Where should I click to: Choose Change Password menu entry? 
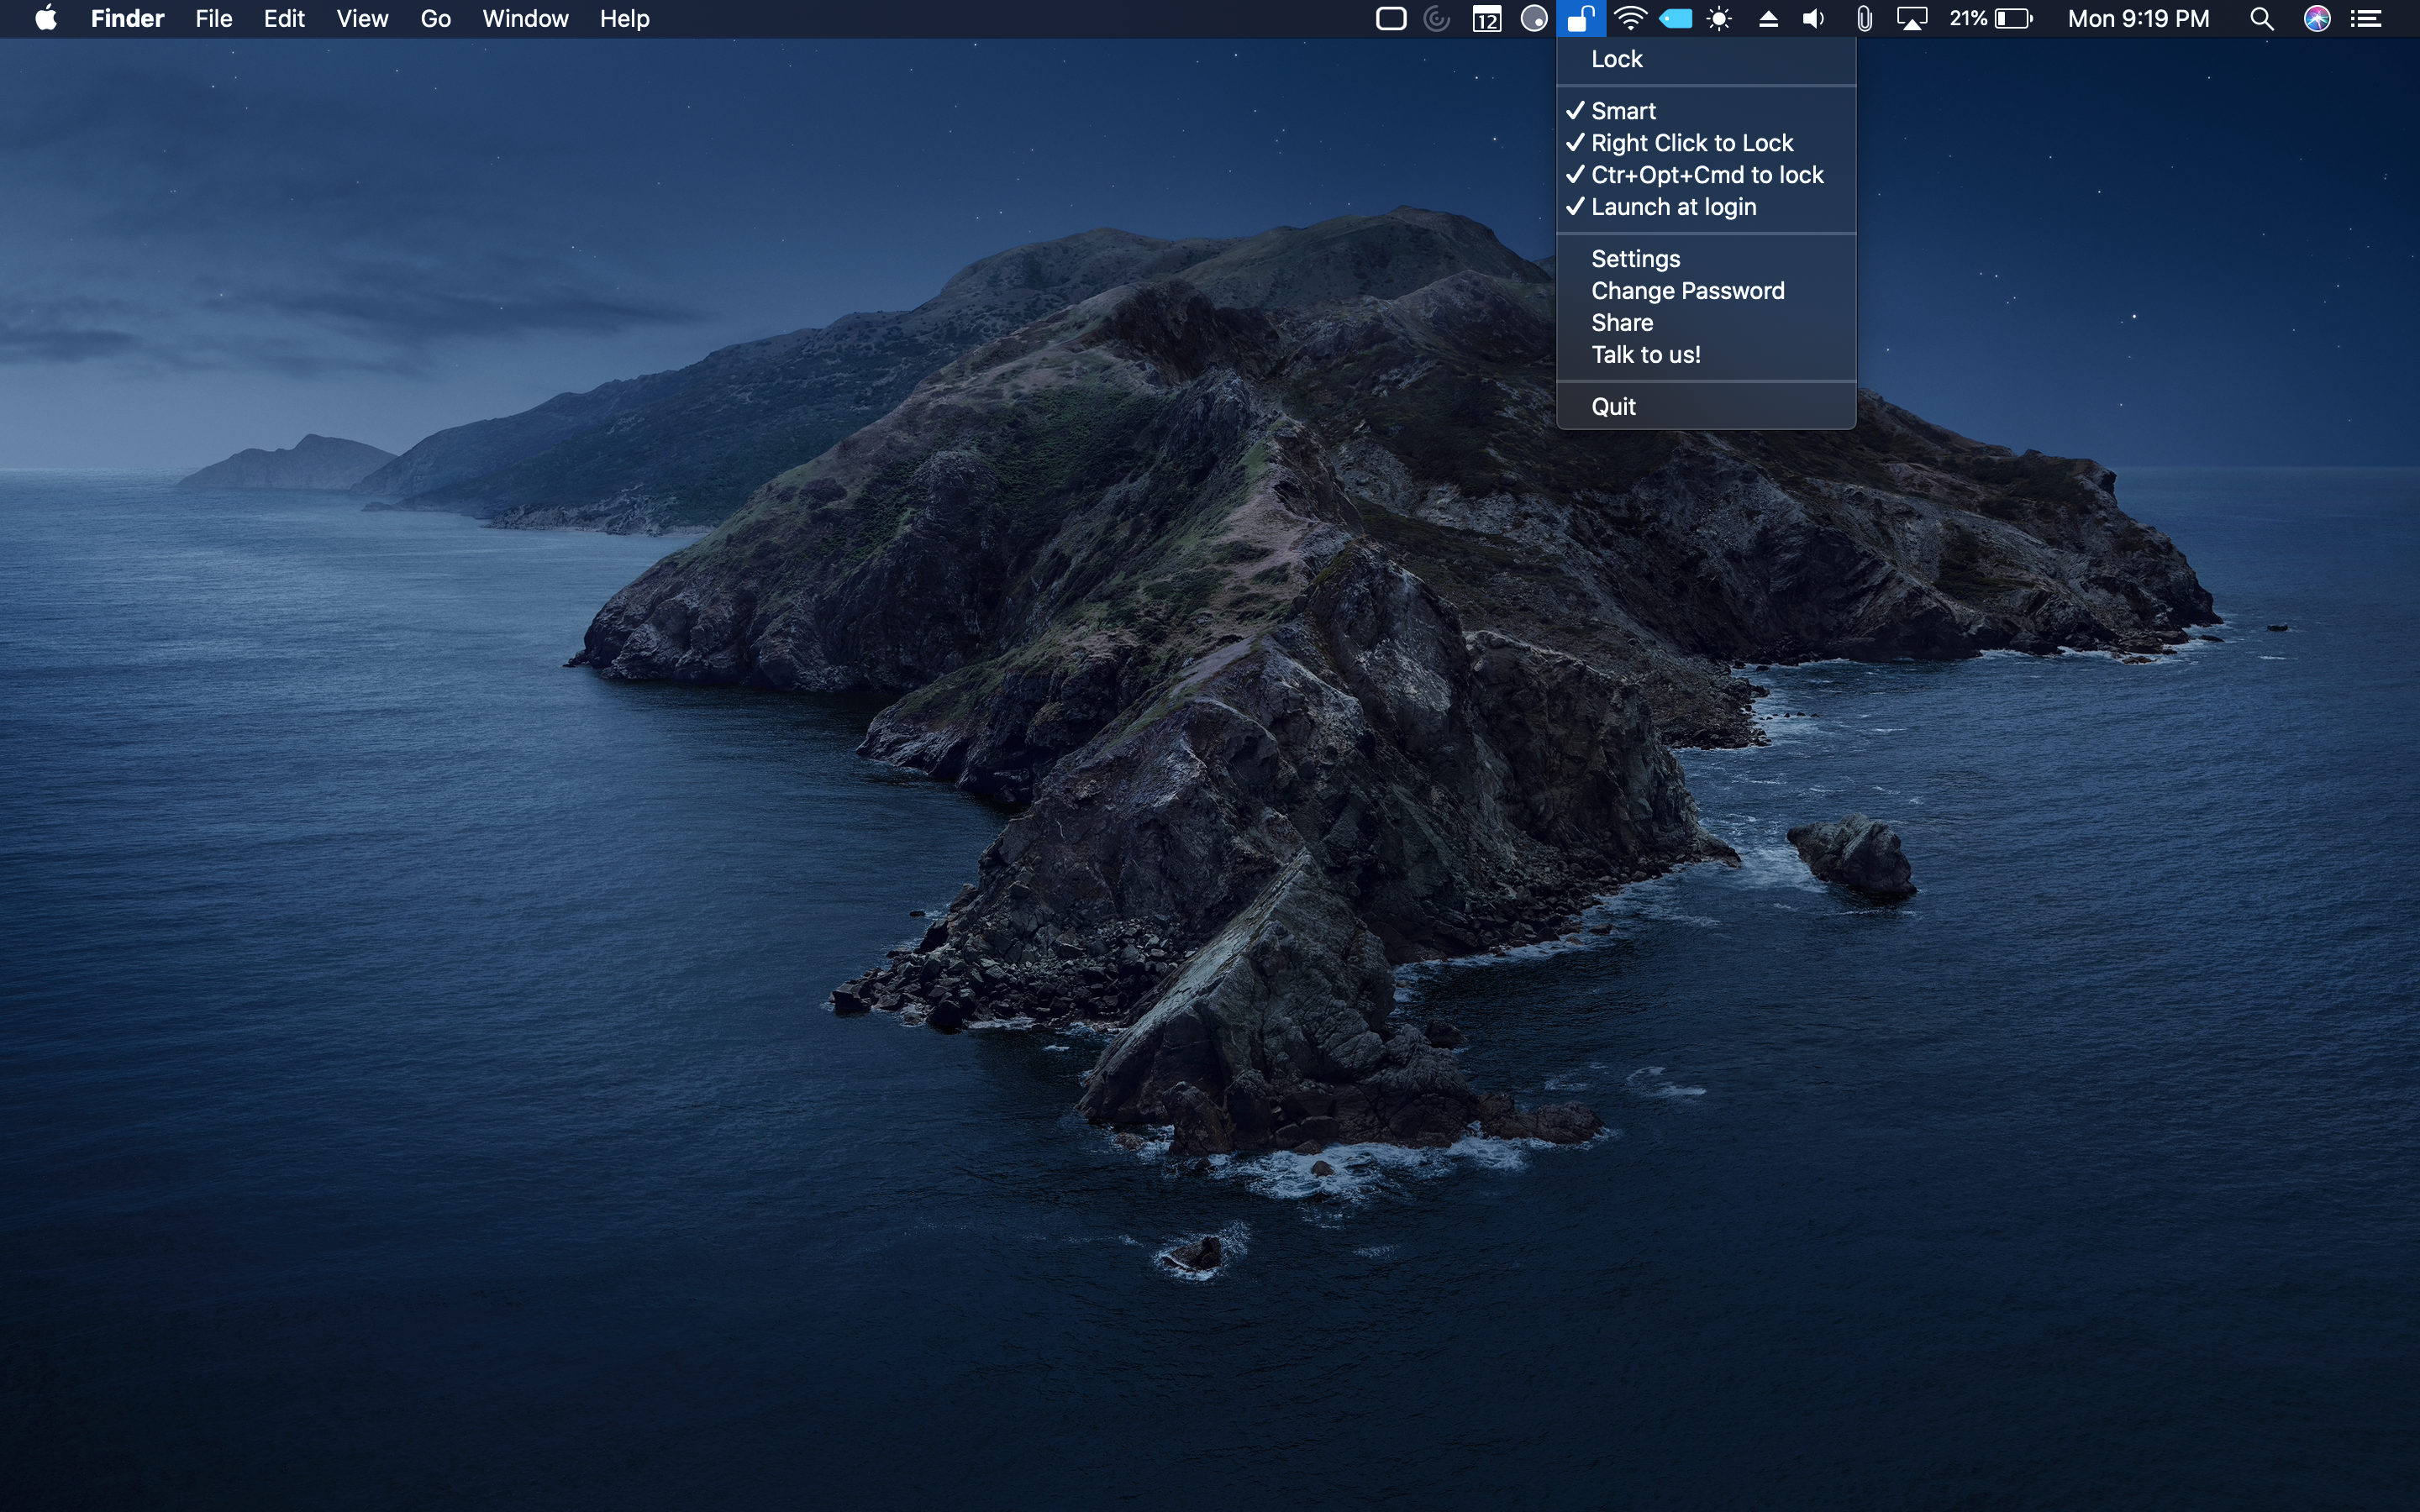(x=1687, y=291)
